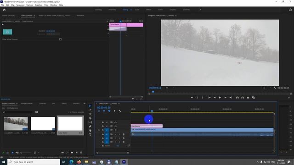294x165 pixels.
Task: Toggle V3 track output eye
Action: (x=115, y=122)
